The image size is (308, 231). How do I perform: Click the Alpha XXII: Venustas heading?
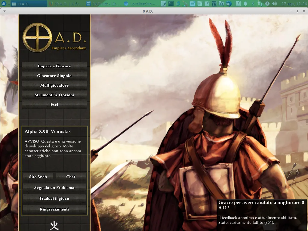(48, 131)
